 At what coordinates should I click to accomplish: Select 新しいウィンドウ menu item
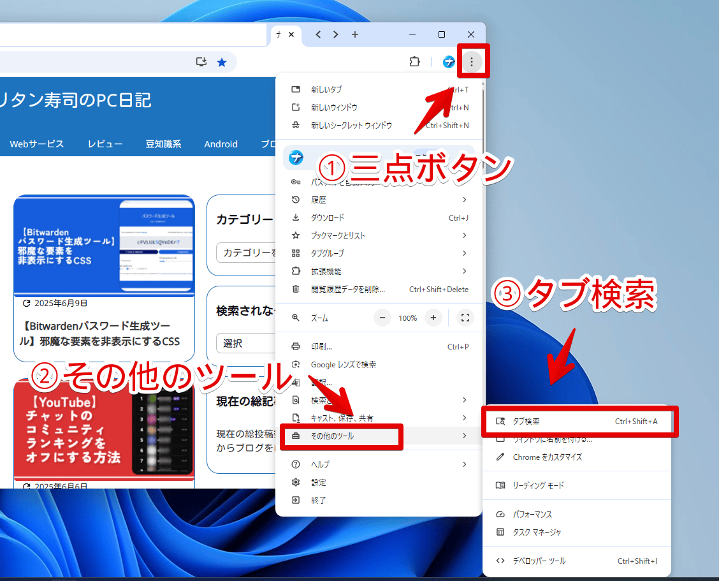click(x=379, y=107)
